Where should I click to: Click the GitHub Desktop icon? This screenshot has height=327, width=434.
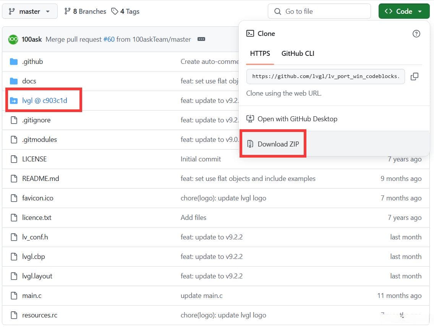click(250, 119)
